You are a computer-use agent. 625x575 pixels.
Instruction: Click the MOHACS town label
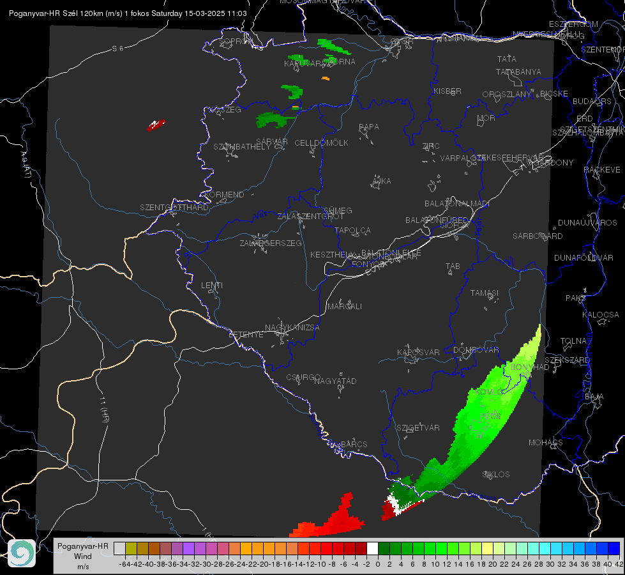[546, 443]
